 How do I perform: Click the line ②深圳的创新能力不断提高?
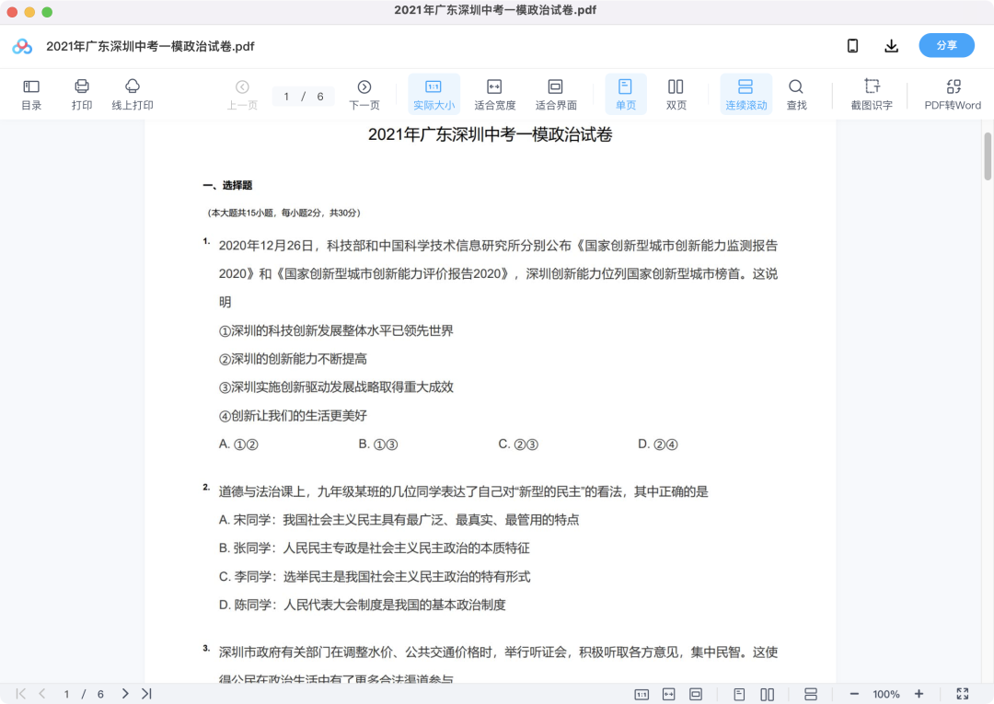pos(293,359)
